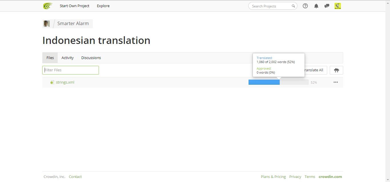
Task: Click the user profile avatar
Action: coord(338,6)
